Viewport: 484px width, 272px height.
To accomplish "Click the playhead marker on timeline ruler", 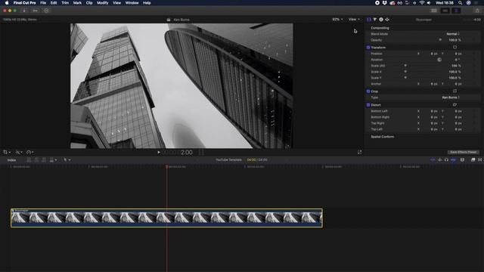I will click(x=166, y=166).
